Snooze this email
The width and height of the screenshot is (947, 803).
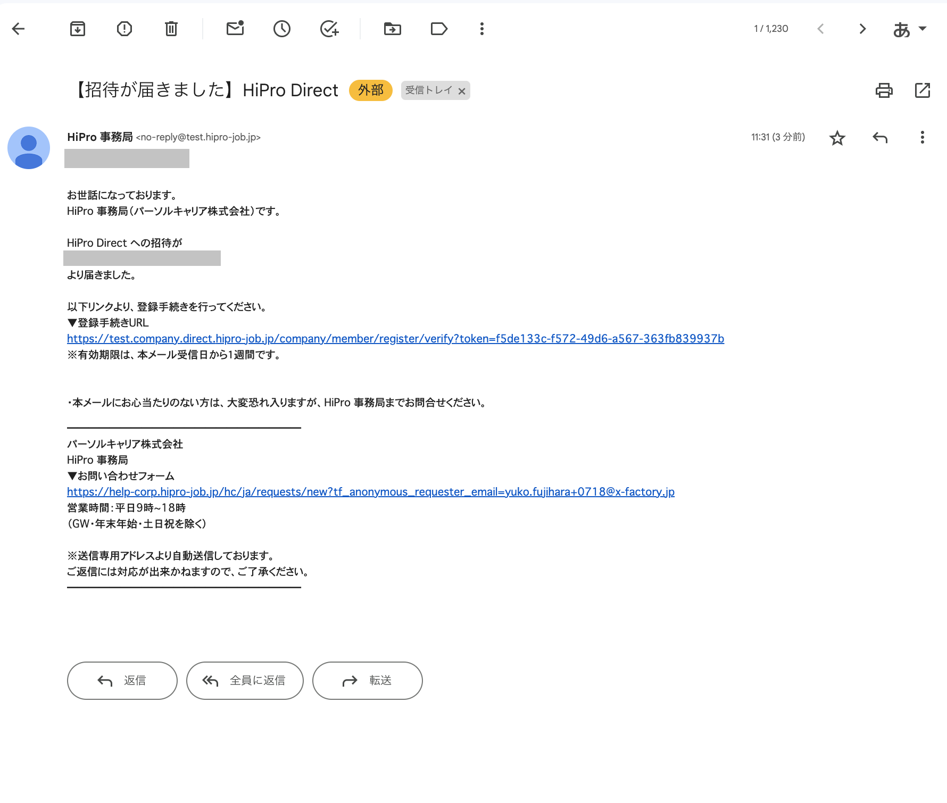coord(282,29)
